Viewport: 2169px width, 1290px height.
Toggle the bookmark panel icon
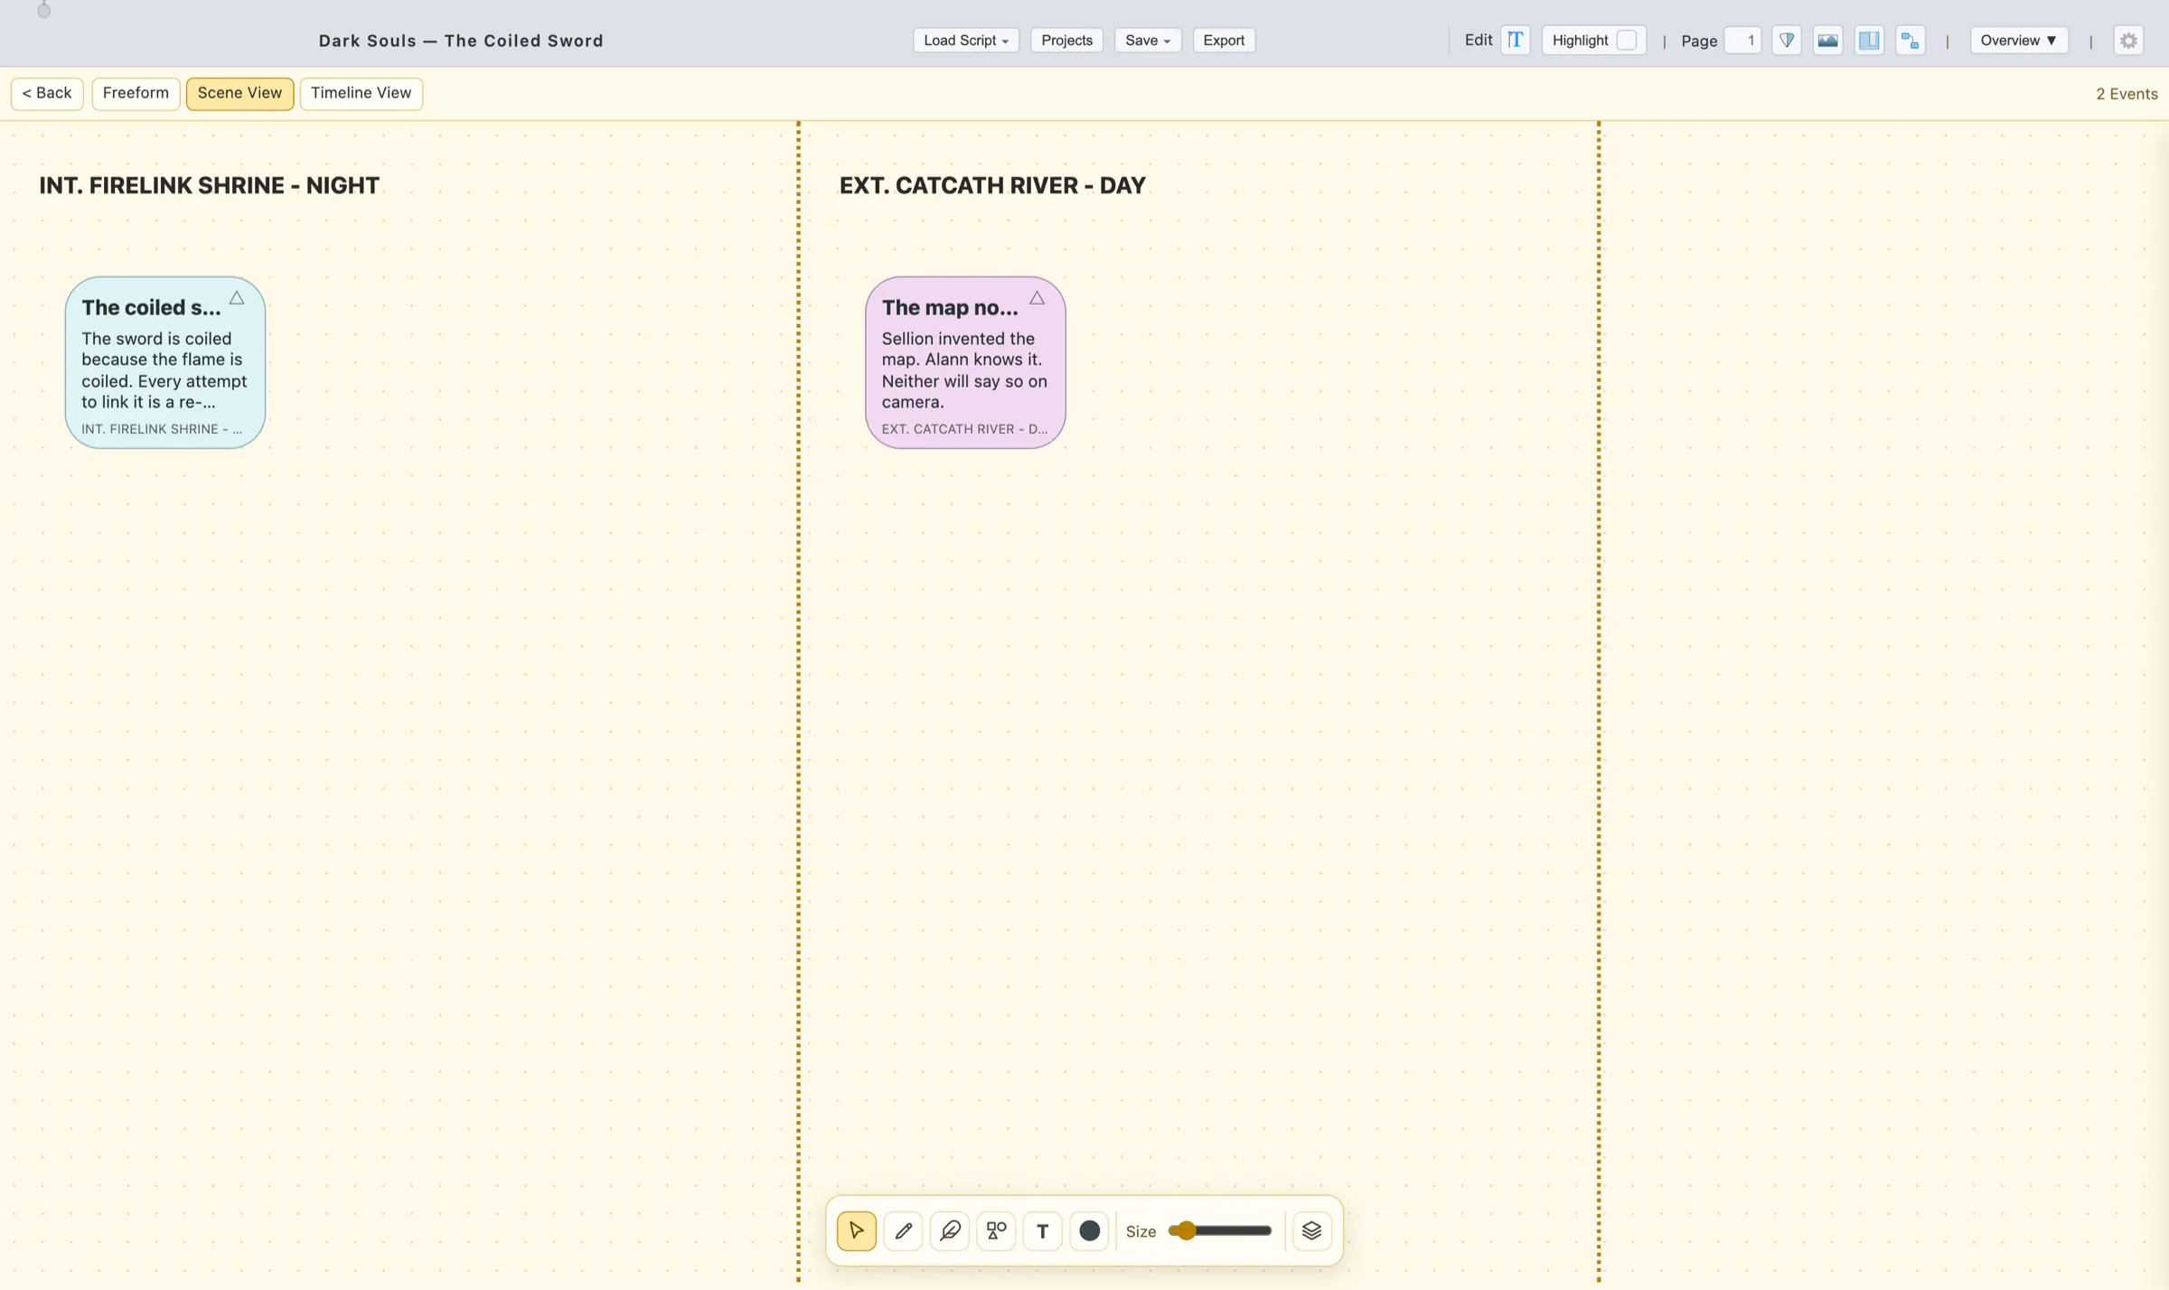pyautogui.click(x=1869, y=40)
